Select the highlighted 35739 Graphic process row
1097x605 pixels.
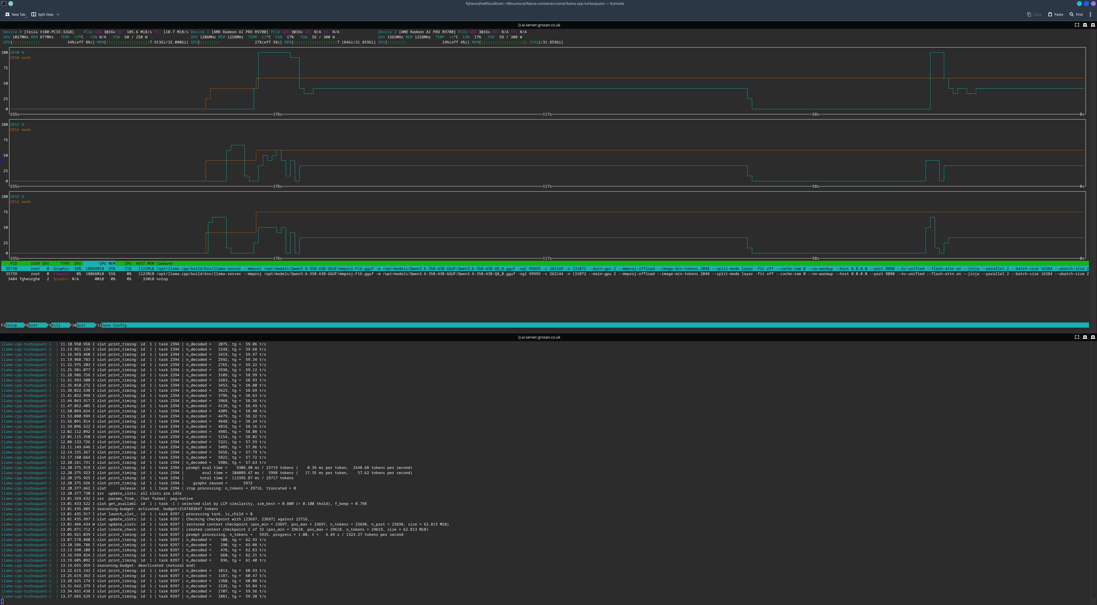545,268
